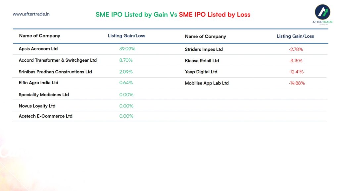The width and height of the screenshot is (339, 191).
Task: Select Accord Transformer & Switchgear Ltd row
Action: pyautogui.click(x=58, y=60)
